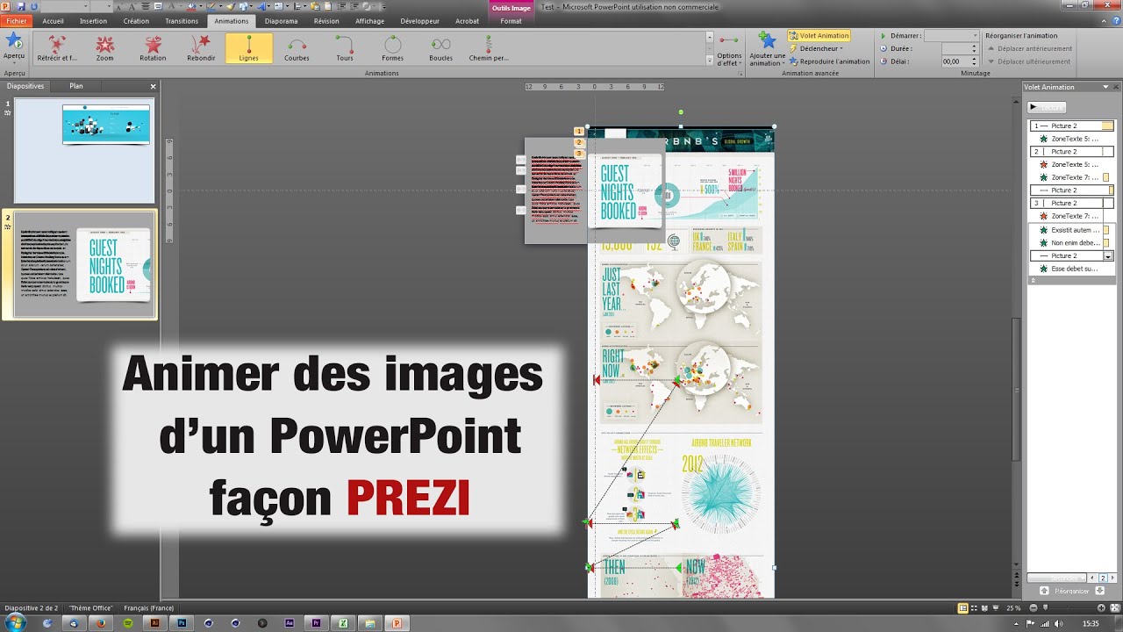Open Firefox from the taskbar

[101, 623]
